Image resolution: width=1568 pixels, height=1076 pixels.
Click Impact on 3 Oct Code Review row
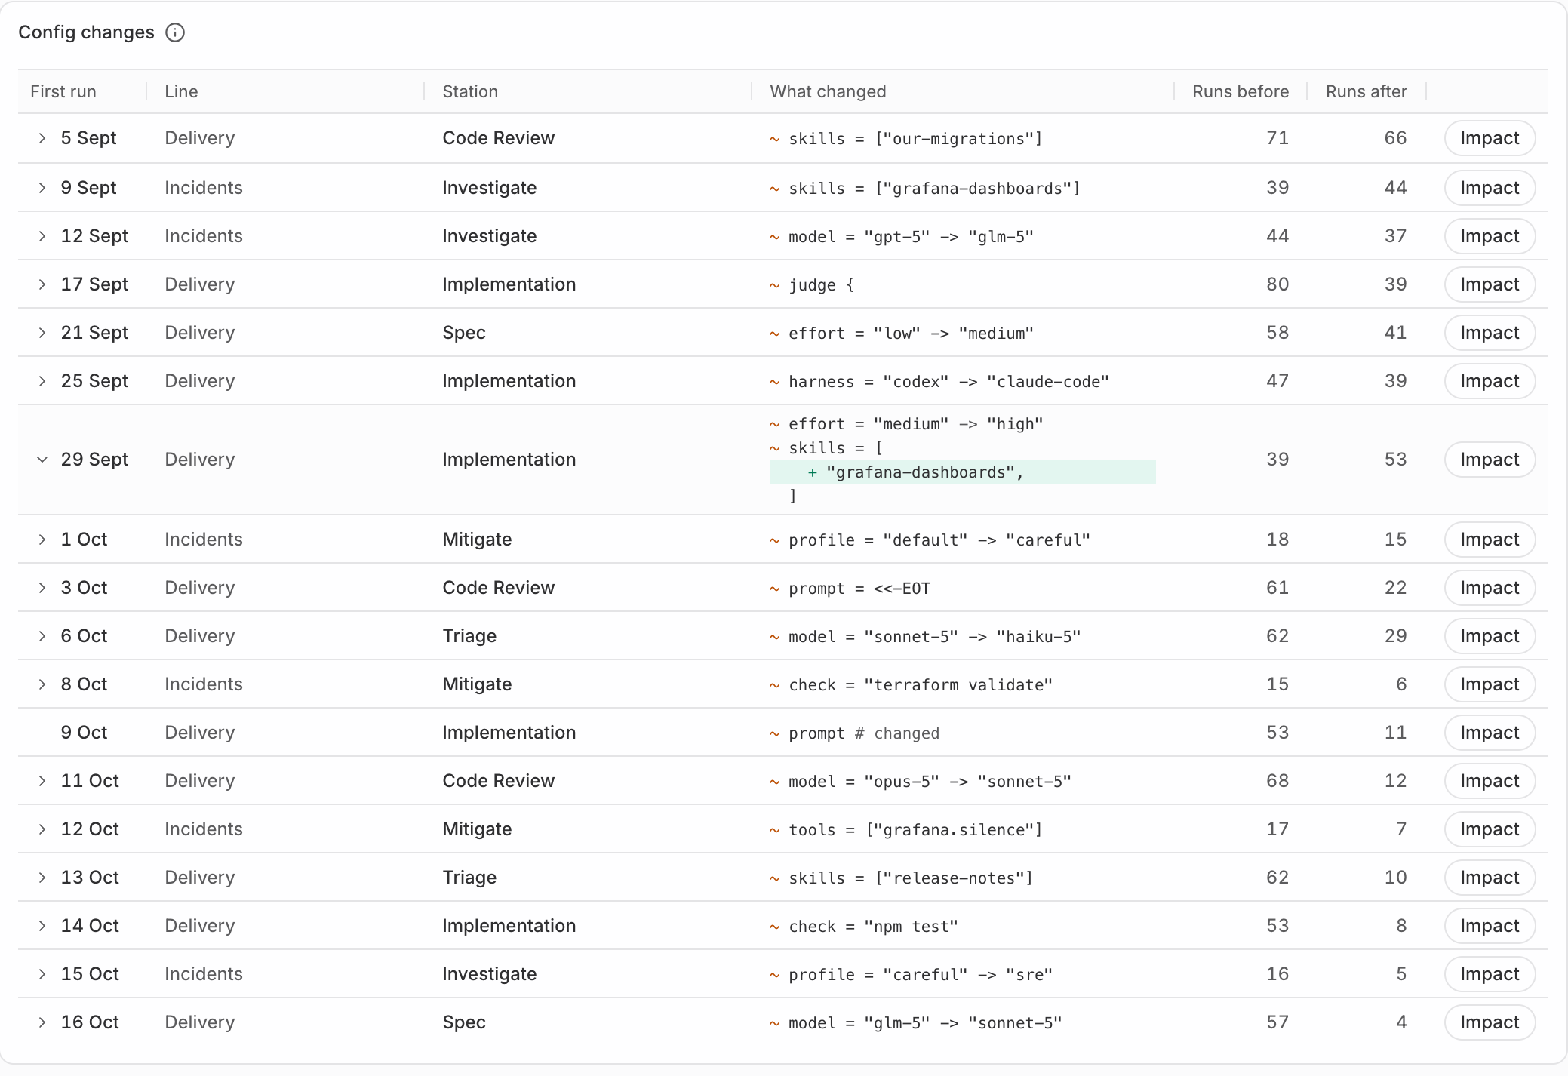(1490, 588)
